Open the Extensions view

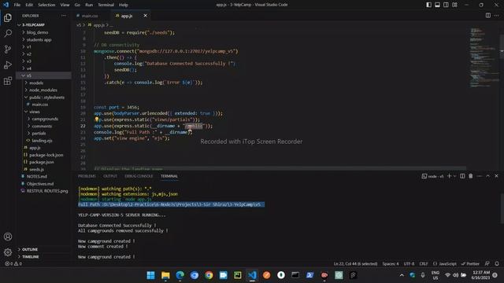8,81
